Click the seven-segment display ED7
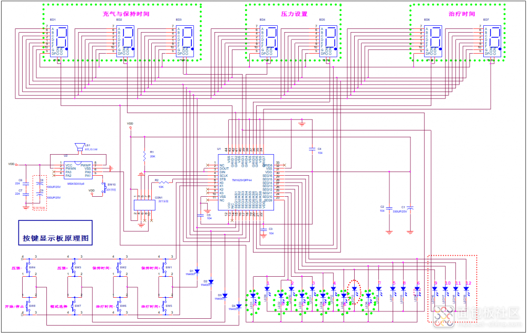527x333 pixels. pos(493,40)
